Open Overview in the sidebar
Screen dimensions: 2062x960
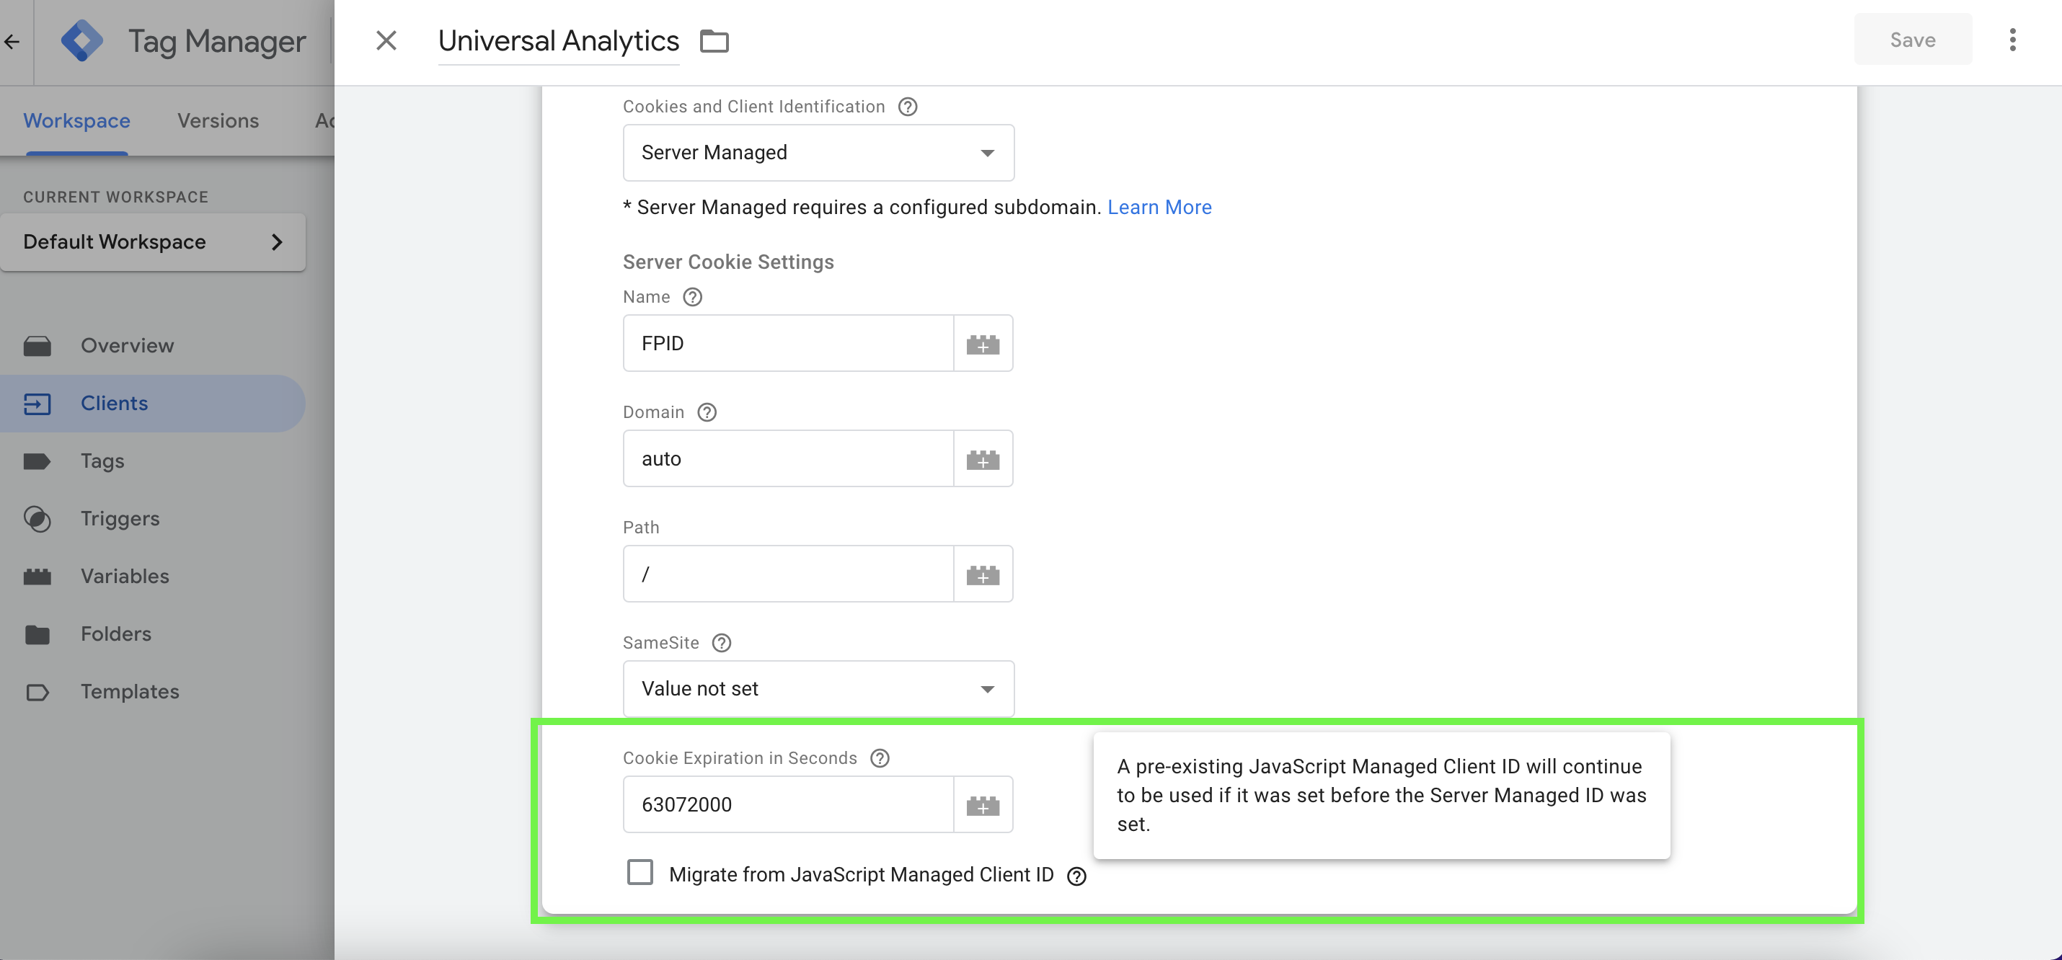point(152,346)
